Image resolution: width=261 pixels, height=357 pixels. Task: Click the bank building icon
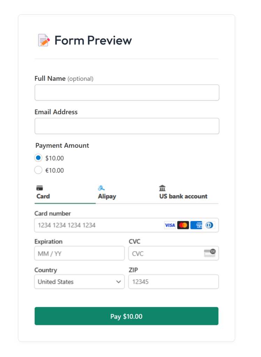click(162, 188)
